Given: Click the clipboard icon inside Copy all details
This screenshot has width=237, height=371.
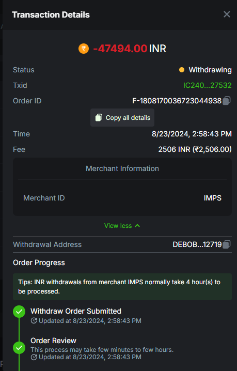Looking at the screenshot, I should pos(99,118).
